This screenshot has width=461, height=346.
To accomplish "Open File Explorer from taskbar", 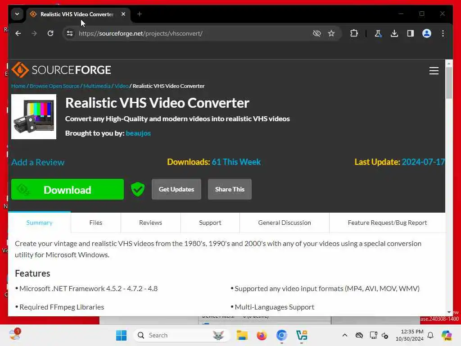I will 242,335.
